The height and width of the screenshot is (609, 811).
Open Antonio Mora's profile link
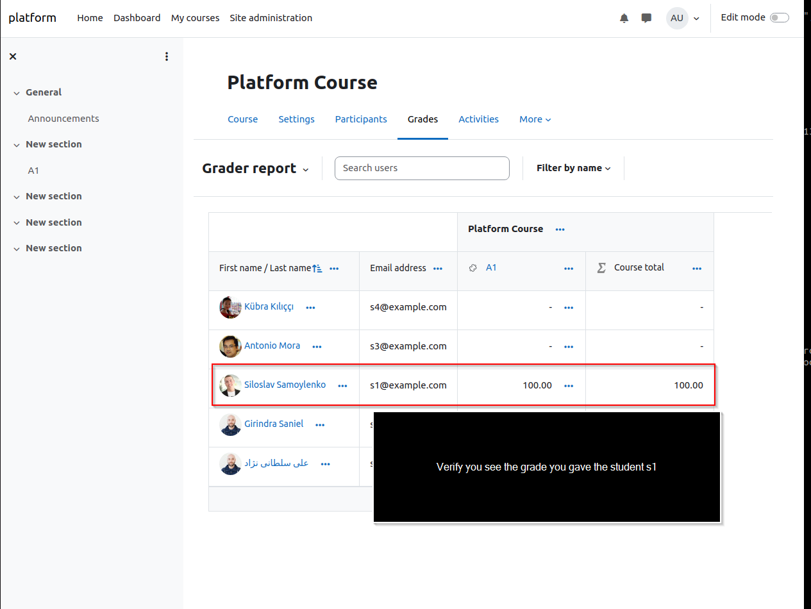coord(272,346)
